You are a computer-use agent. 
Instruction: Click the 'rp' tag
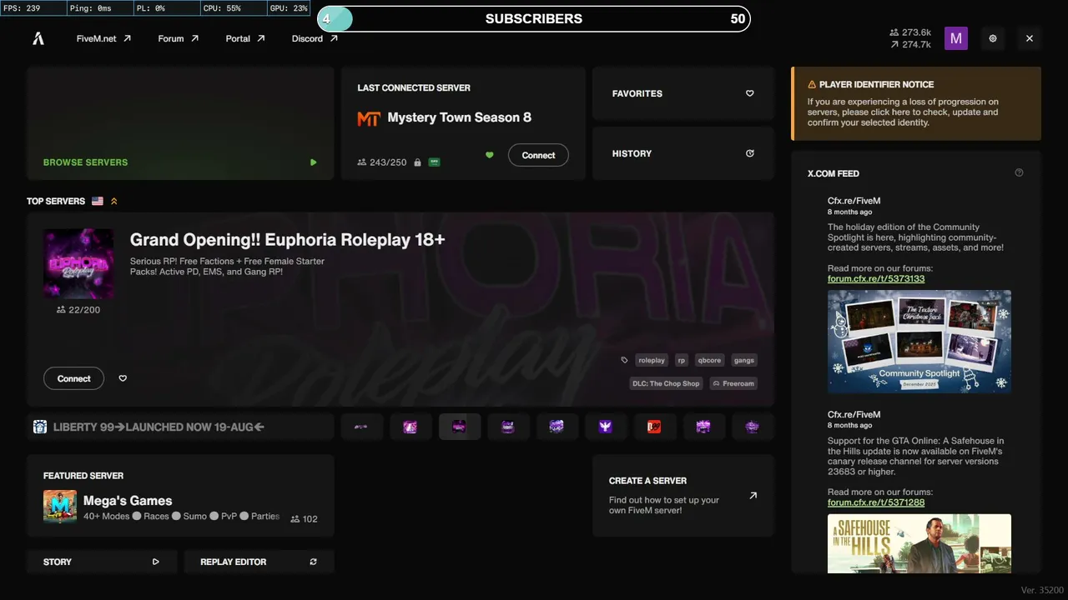click(x=681, y=360)
